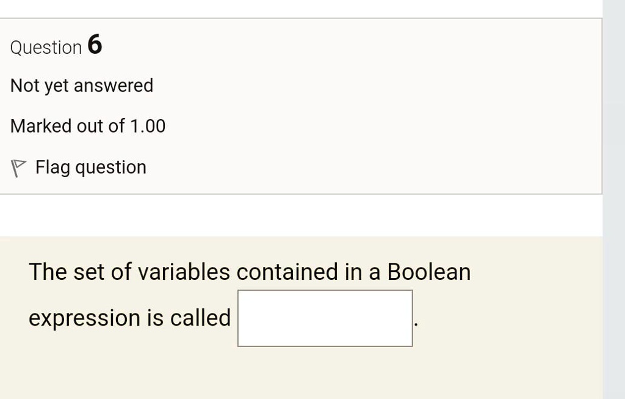Click the flag icon beside Flag question
The image size is (625, 399).
(18, 168)
